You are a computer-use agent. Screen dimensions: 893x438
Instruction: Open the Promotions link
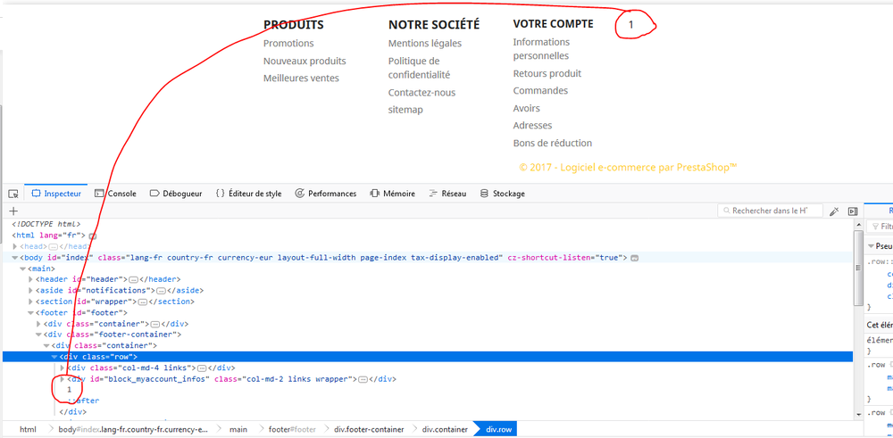[288, 43]
